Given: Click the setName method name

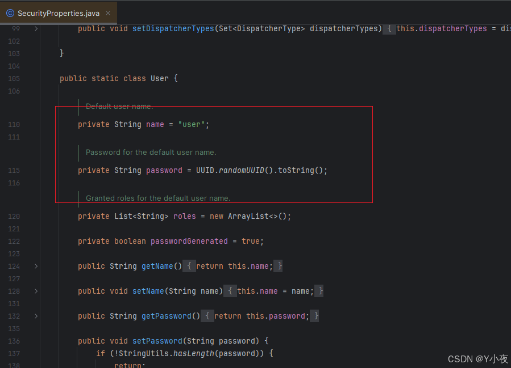Looking at the screenshot, I should pyautogui.click(x=148, y=291).
